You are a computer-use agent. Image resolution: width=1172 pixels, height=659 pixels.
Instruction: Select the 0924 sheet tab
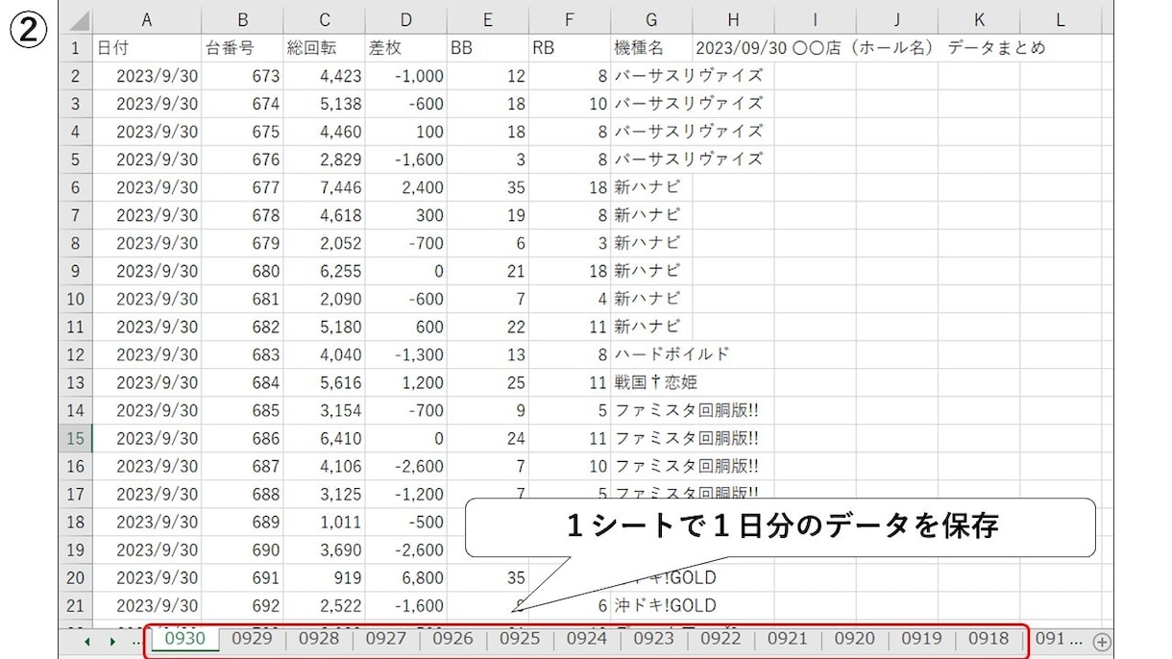coord(587,639)
